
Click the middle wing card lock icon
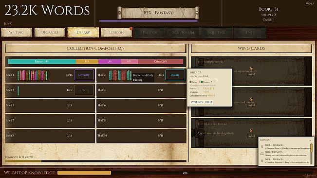click(x=251, y=99)
